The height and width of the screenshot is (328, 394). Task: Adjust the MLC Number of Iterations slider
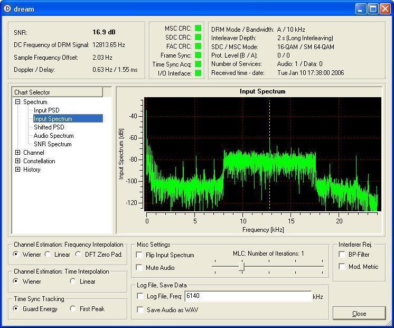pos(241,267)
